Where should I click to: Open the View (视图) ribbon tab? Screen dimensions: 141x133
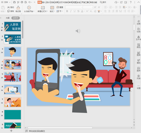click(x=74, y=2)
